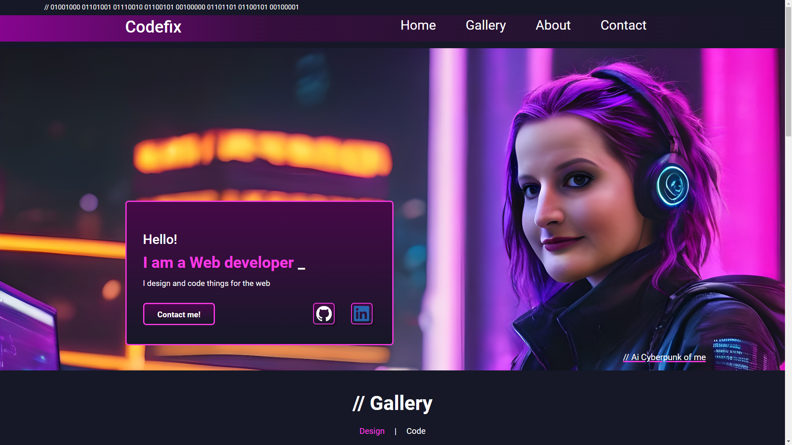Click the Codefix logo text
Screen dimensions: 792x445
point(153,27)
